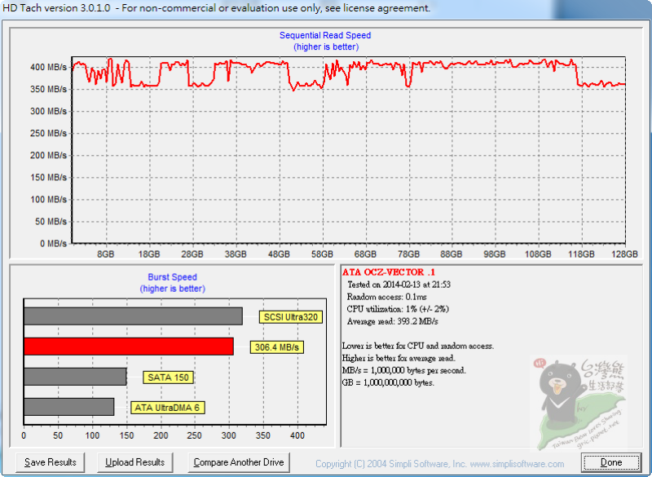This screenshot has height=477, width=652.
Task: Click the 68GB axis label
Action: 365,254
